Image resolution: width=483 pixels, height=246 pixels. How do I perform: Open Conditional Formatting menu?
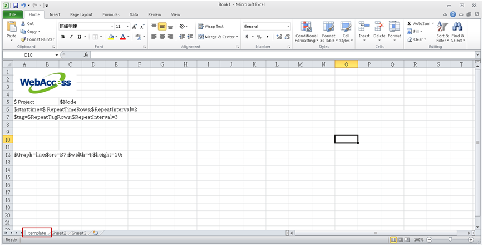(x=306, y=32)
